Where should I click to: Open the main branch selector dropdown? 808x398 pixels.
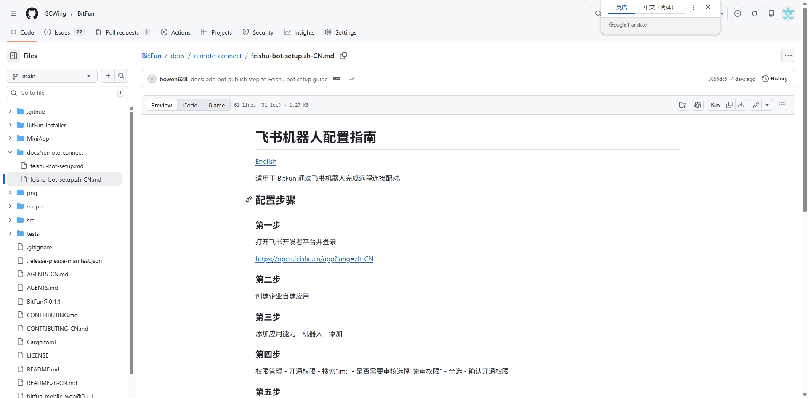[x=52, y=76]
